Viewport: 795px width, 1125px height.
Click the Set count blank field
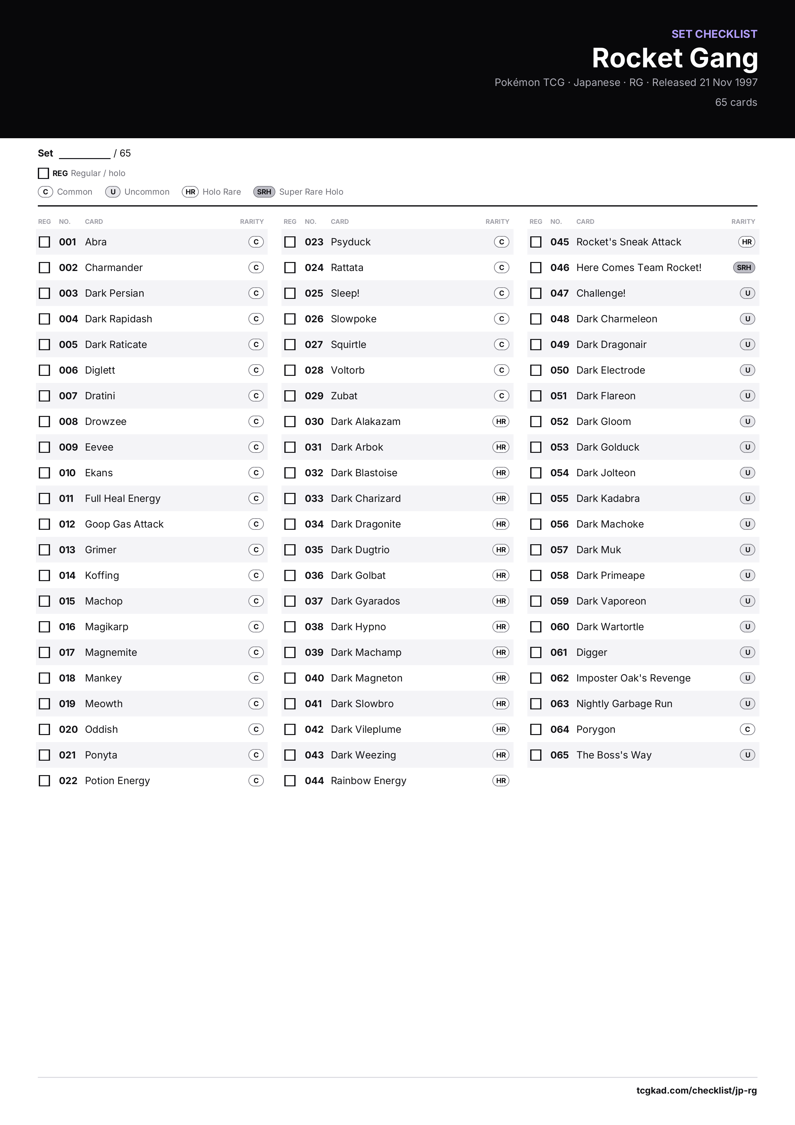(x=85, y=154)
